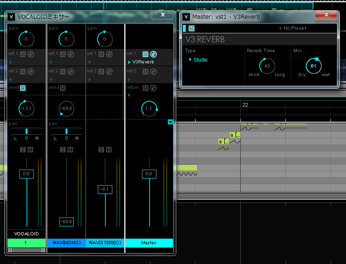
Task: Solo the WAV(STEREO) track
Action: (109, 150)
